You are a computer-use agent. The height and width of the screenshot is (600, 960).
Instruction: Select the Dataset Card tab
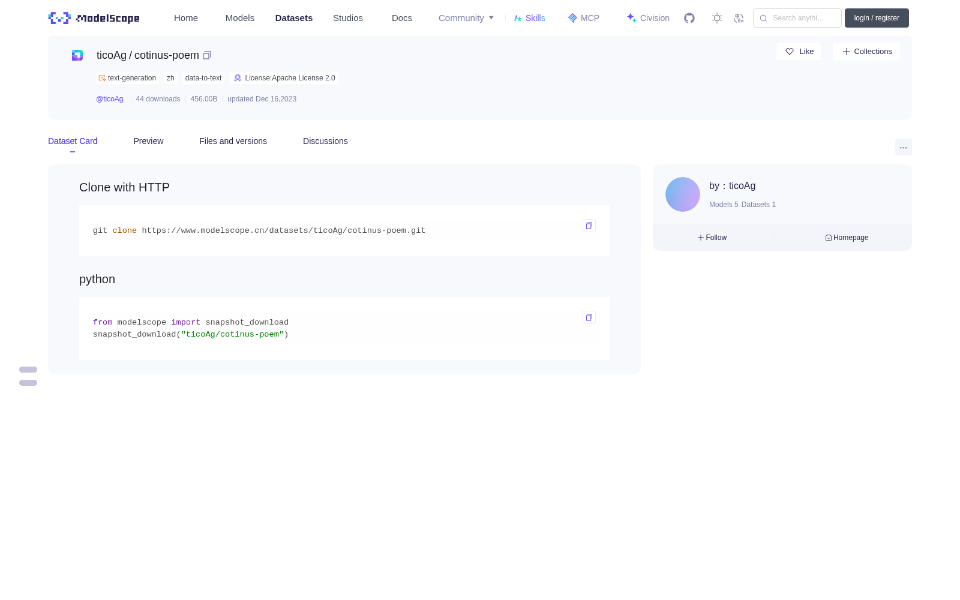[73, 141]
